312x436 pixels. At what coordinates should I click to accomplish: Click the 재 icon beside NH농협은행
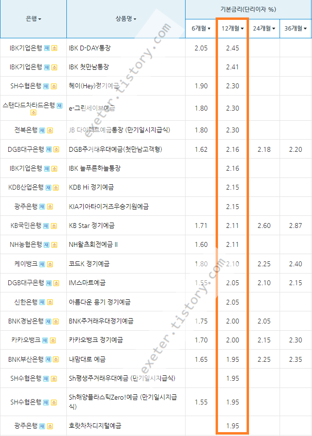tap(47, 245)
